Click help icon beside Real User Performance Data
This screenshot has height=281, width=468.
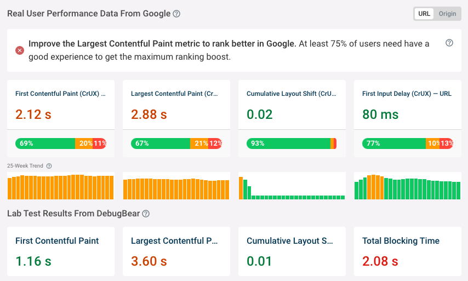(176, 14)
